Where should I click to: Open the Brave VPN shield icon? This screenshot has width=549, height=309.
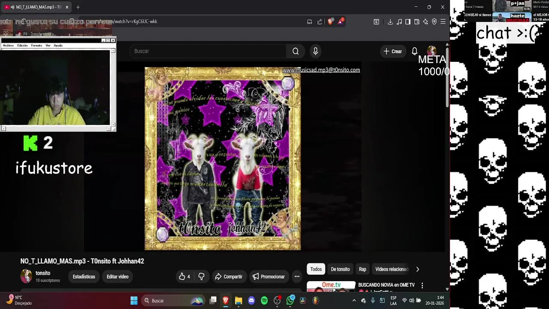434,22
